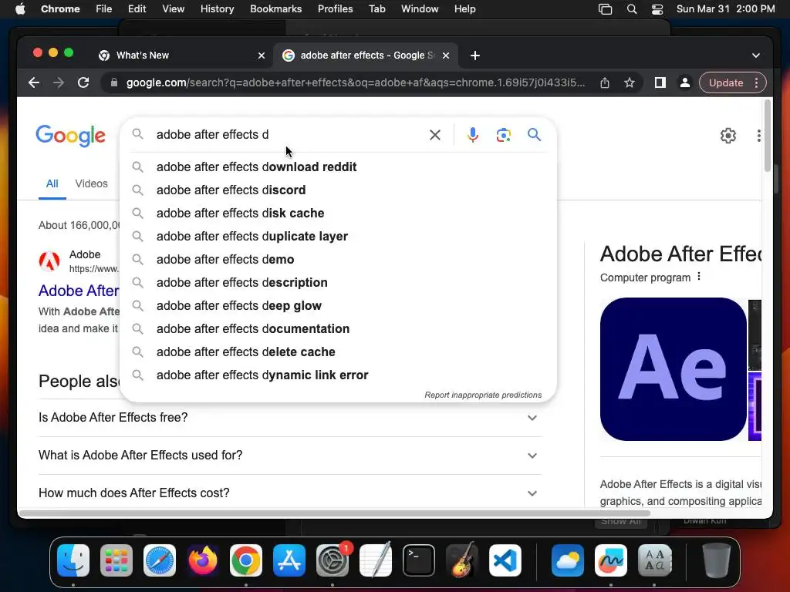This screenshot has height=592, width=790.
Task: Open Google quick settings gear
Action: (x=728, y=136)
